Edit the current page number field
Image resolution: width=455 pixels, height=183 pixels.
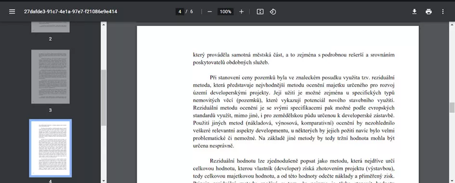[180, 12]
